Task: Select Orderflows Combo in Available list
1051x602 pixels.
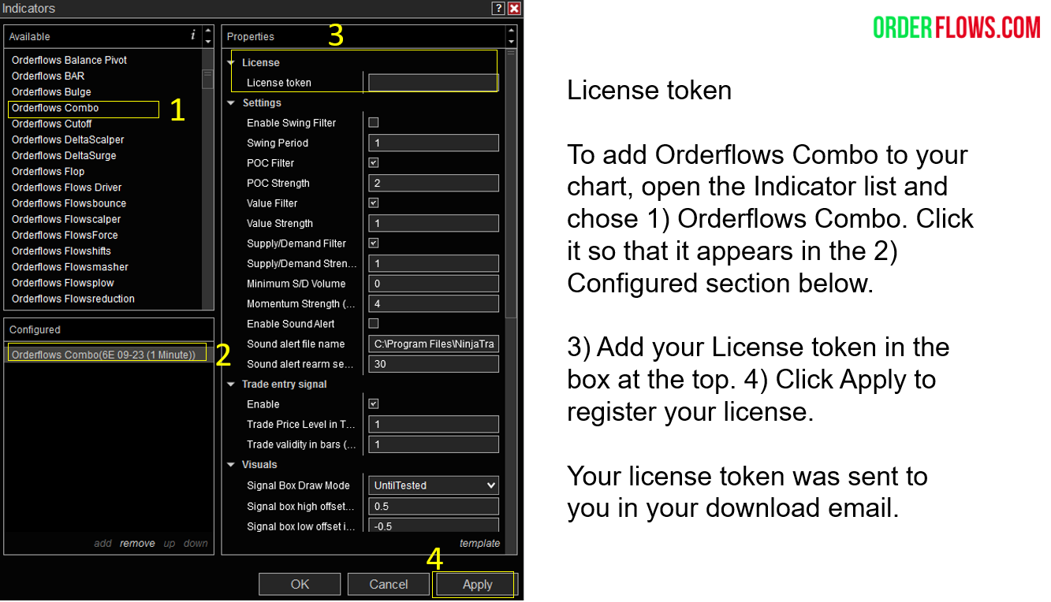Action: 55,108
